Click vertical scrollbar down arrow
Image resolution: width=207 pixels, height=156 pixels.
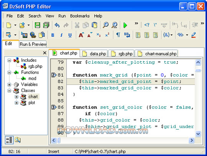pyautogui.click(x=198, y=134)
